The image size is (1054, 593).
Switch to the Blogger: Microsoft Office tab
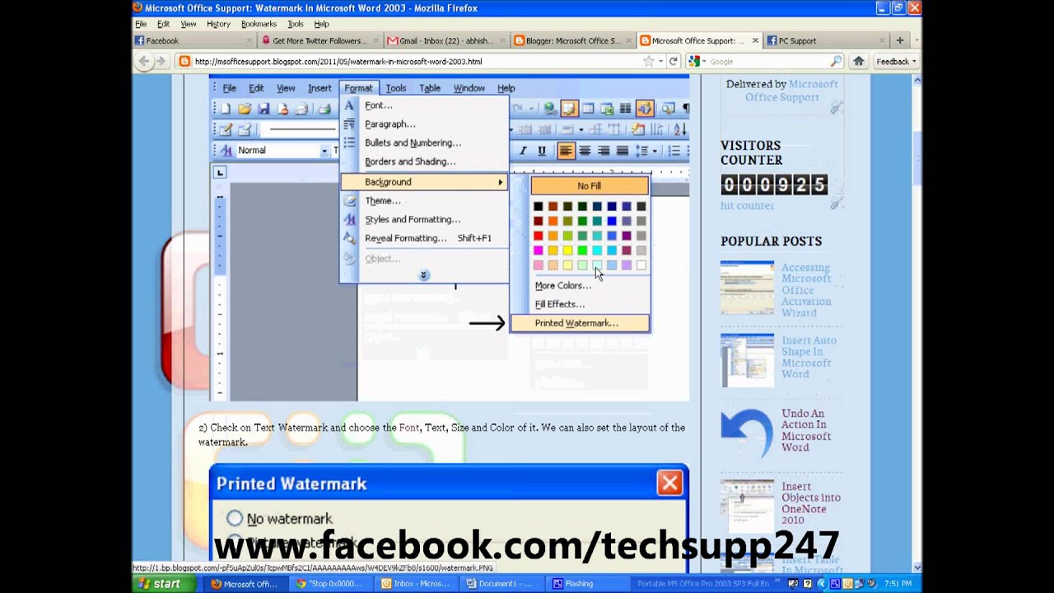click(573, 40)
